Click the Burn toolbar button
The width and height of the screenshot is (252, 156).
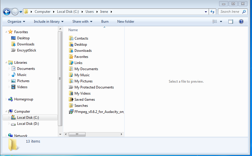tap(105, 22)
